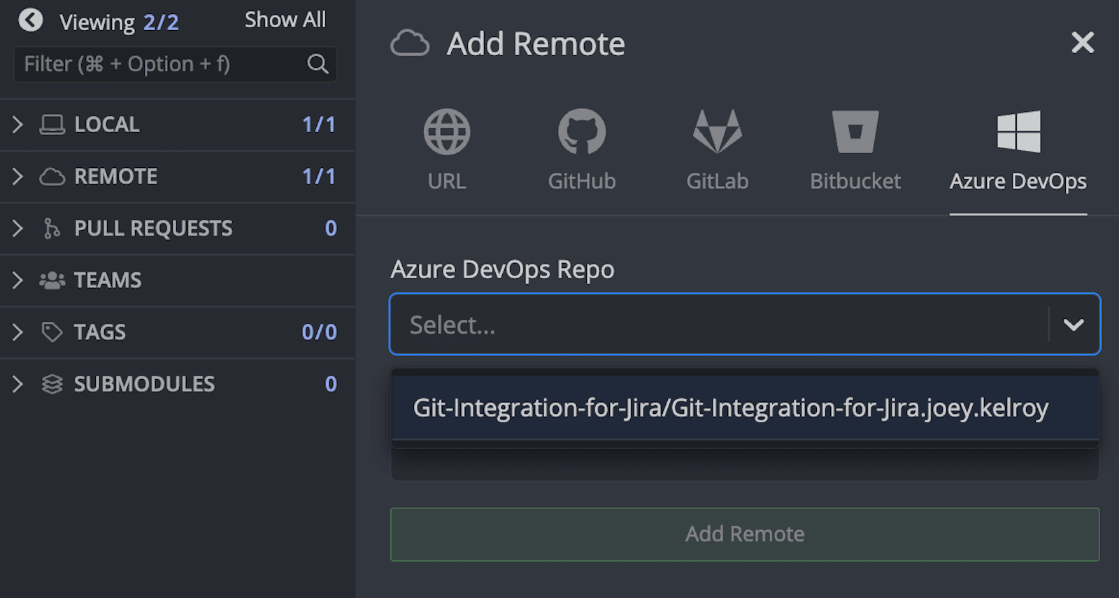Switch to the Azure DevOps tab label
1119x598 pixels.
click(1018, 181)
